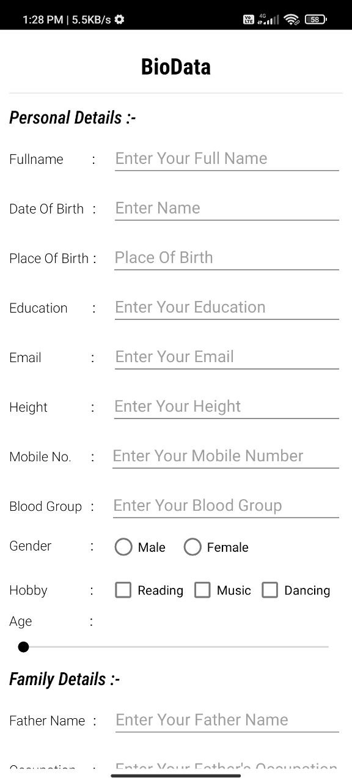Tap the Wi-Fi icon in the status bar
The image size is (352, 783).
point(292,19)
